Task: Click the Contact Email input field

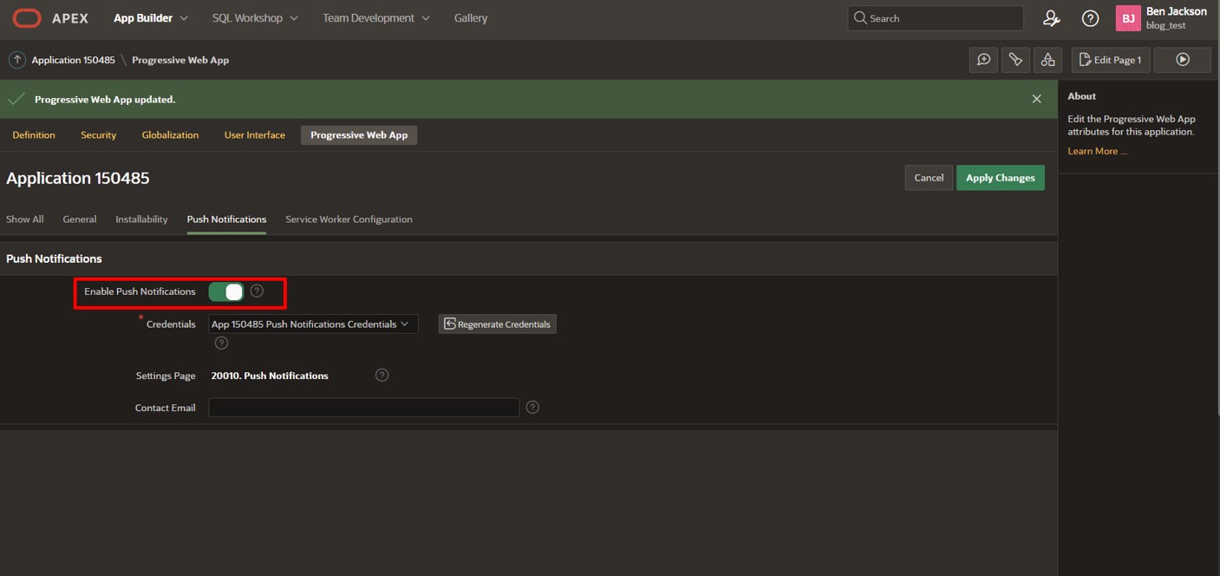Action: [x=364, y=407]
